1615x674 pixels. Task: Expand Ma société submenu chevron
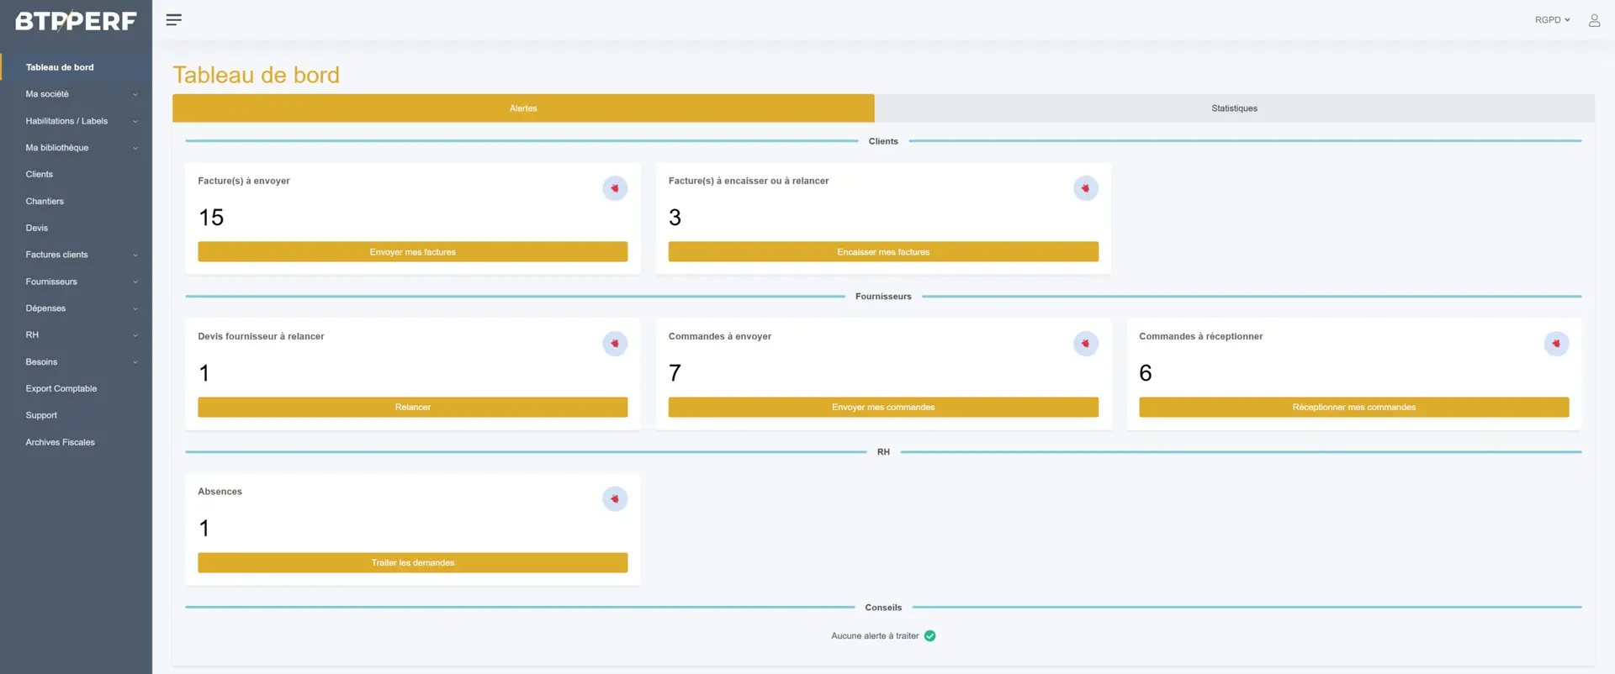click(135, 95)
